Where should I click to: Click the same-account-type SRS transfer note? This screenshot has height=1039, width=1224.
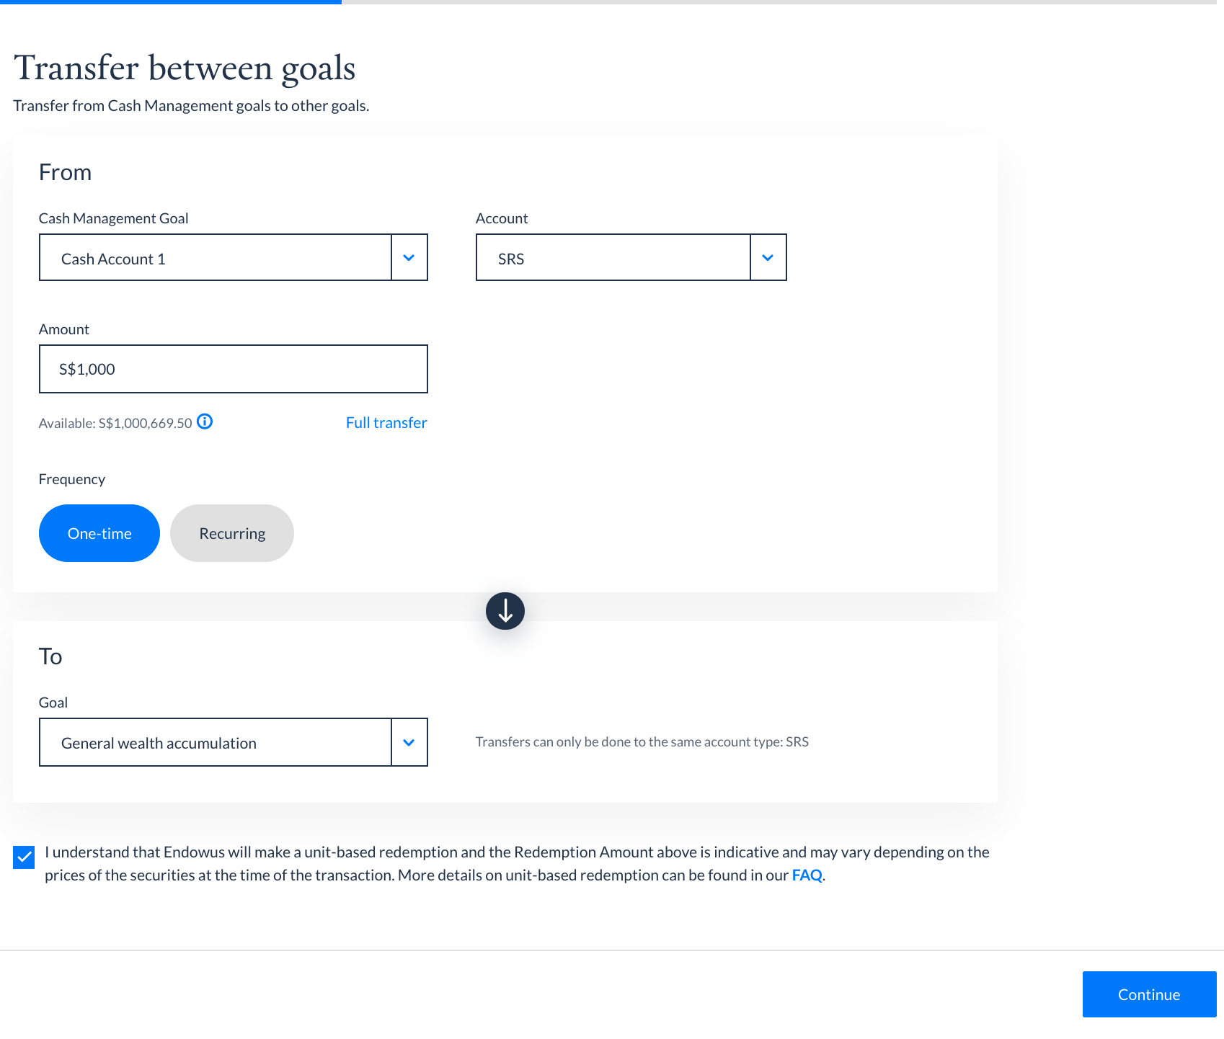(x=642, y=742)
